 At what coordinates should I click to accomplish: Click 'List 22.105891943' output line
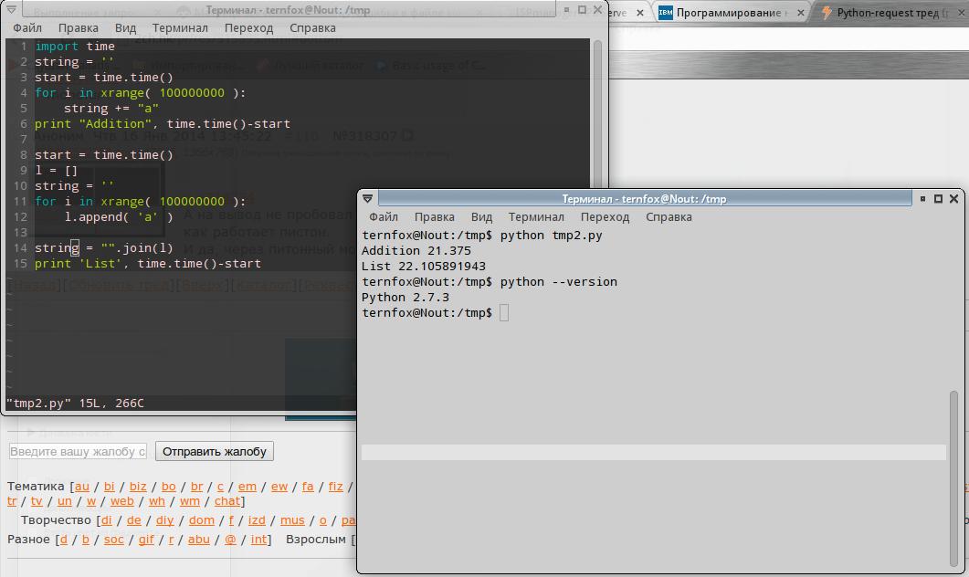pos(424,267)
